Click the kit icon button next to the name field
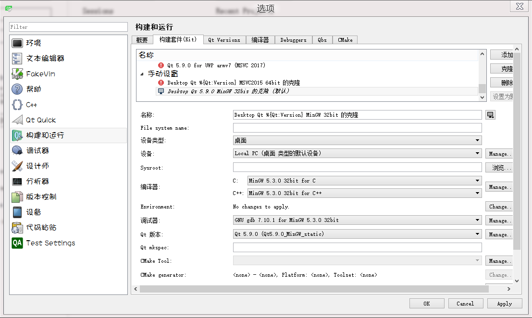Screen dimensions: 532x318 [490, 115]
